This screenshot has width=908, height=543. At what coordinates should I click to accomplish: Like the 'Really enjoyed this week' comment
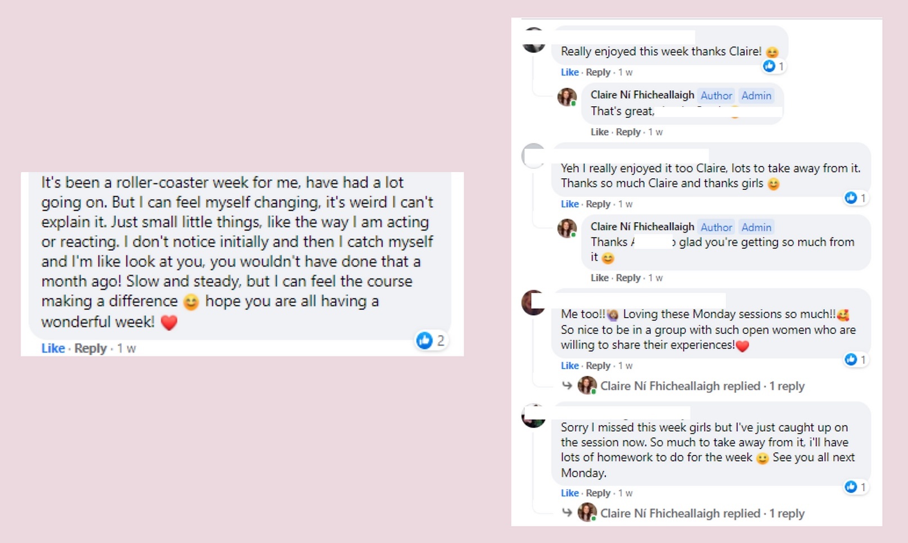coord(569,72)
